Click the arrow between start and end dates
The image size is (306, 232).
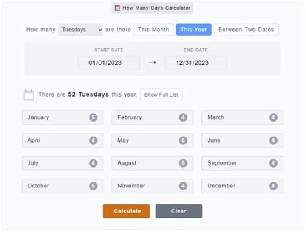point(152,63)
